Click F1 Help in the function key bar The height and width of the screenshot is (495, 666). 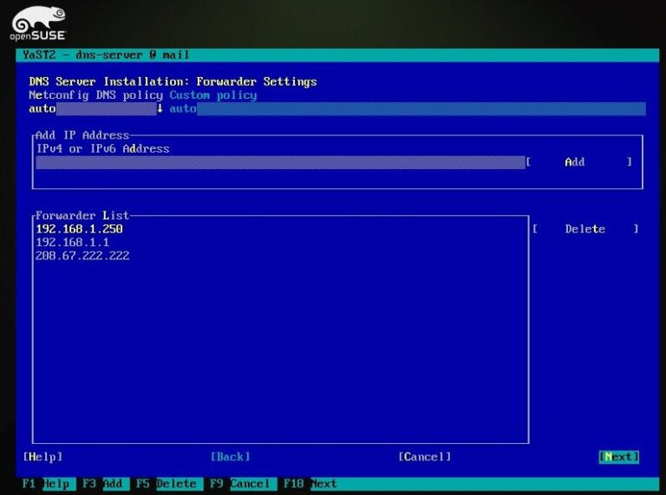(44, 484)
